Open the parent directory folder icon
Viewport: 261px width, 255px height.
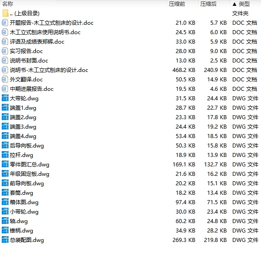(x=5, y=13)
